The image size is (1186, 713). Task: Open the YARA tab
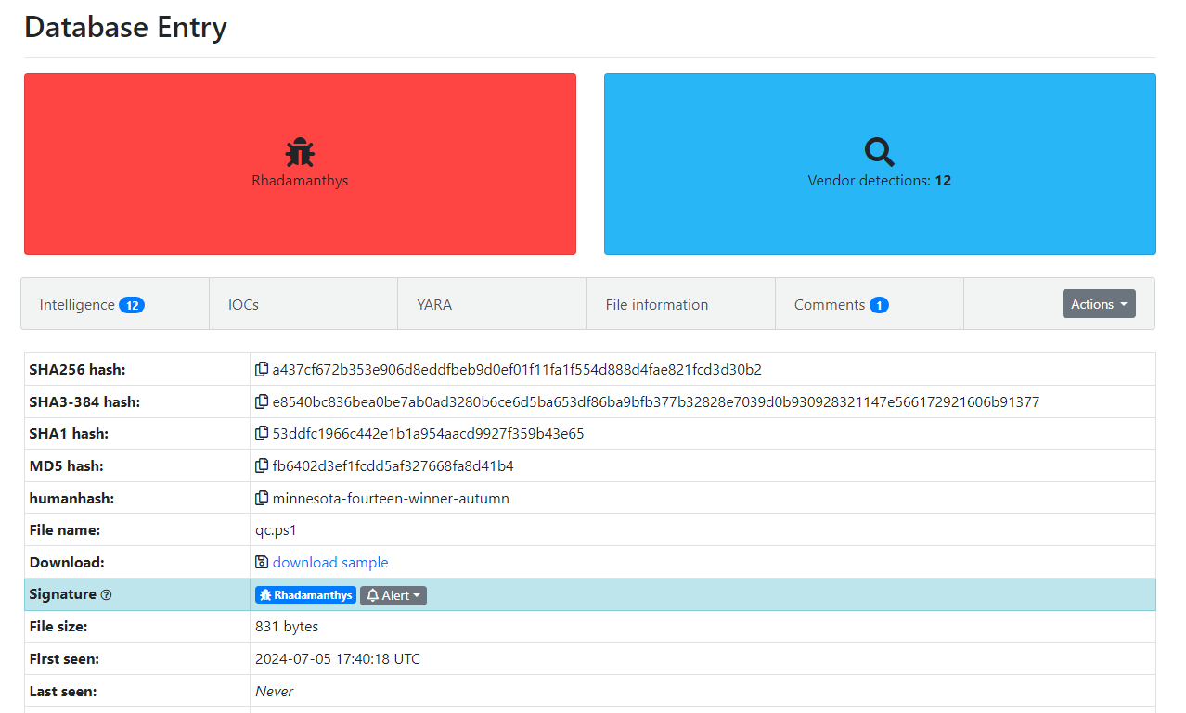click(x=434, y=303)
